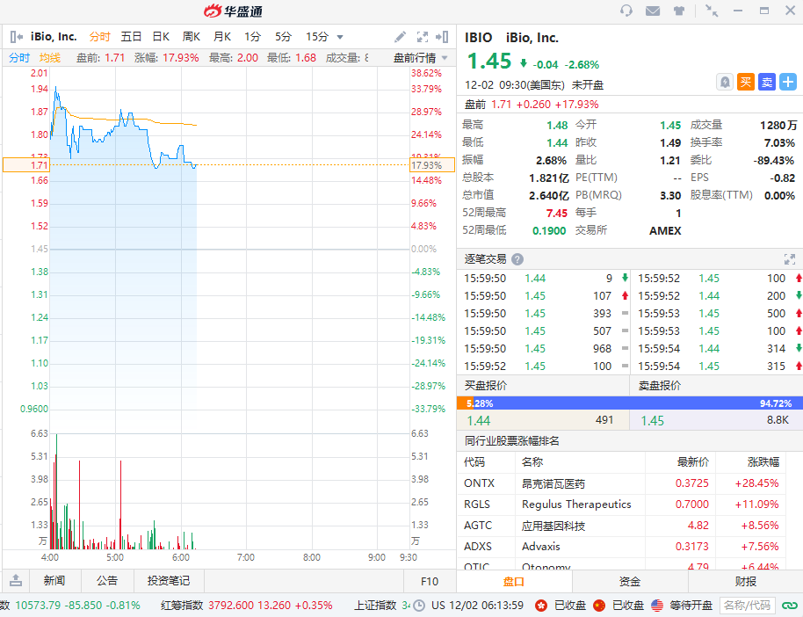
Task: Click the 名称 column header
Action: click(x=532, y=461)
